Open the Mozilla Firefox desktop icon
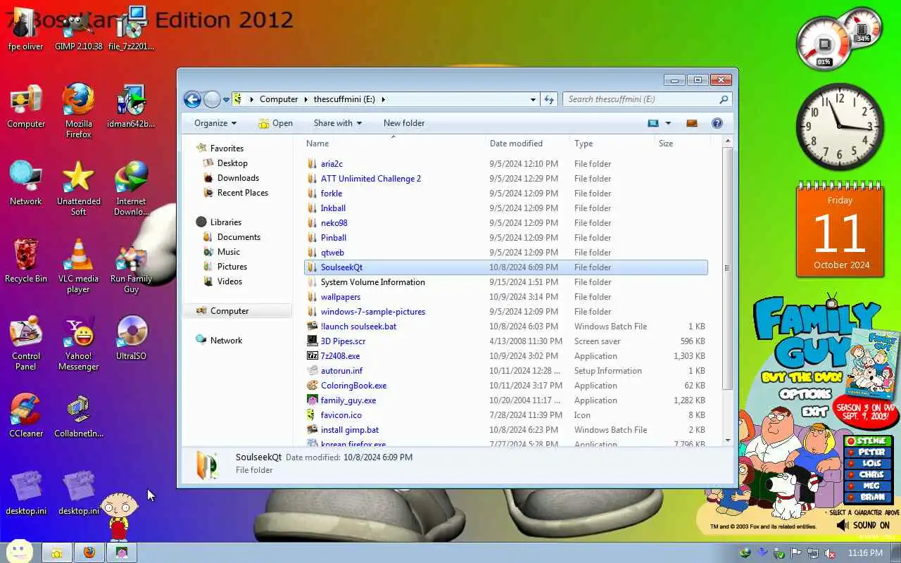The width and height of the screenshot is (901, 563). click(78, 110)
